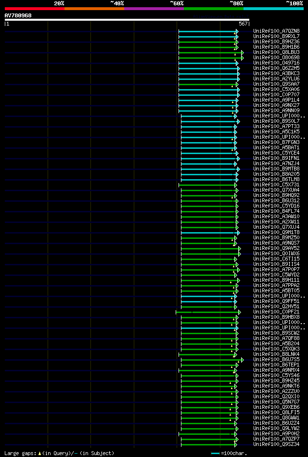This screenshot has height=457, width=308.
Task: Select hit label UniRef100_B6TLM8
Action: [276, 180]
